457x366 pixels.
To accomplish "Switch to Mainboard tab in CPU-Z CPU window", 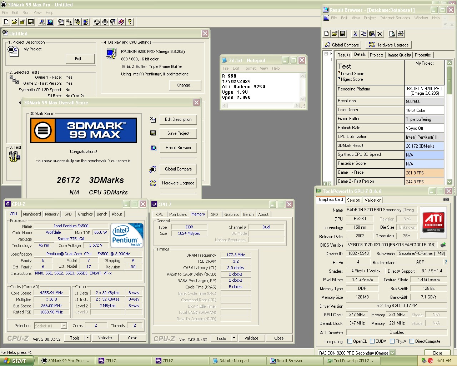I will [32, 214].
